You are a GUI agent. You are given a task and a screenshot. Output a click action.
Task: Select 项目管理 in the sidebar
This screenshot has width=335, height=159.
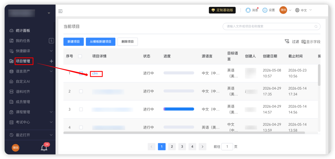(x=23, y=61)
